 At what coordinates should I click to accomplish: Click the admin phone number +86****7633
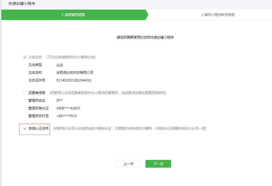point(66,116)
